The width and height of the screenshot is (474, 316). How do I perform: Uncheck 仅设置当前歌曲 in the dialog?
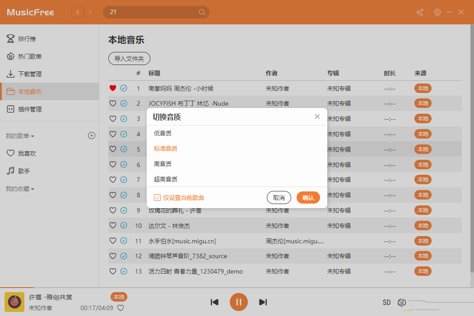(x=158, y=198)
